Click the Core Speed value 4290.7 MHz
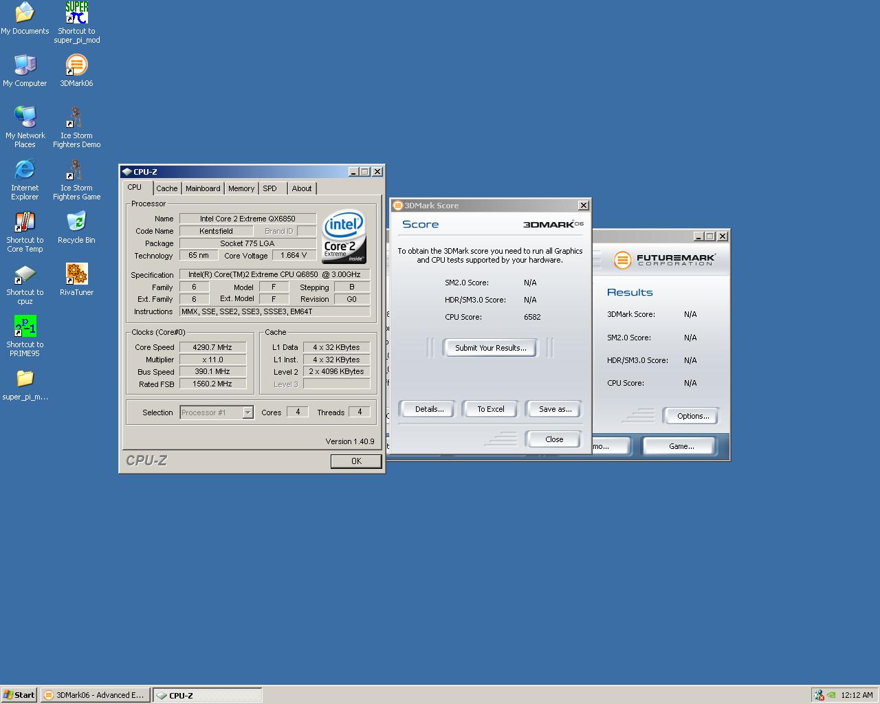Screen dimensions: 880x704 pyautogui.click(x=212, y=347)
